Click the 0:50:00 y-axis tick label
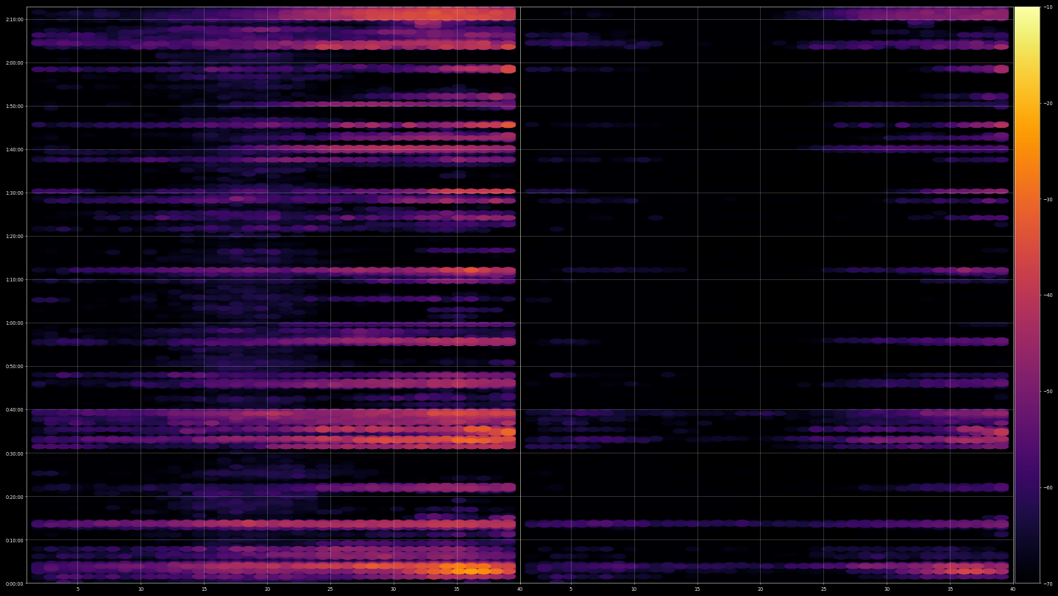1058x596 pixels. (x=15, y=367)
